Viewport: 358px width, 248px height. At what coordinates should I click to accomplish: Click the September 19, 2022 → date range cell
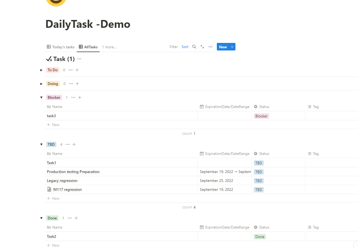point(224,172)
